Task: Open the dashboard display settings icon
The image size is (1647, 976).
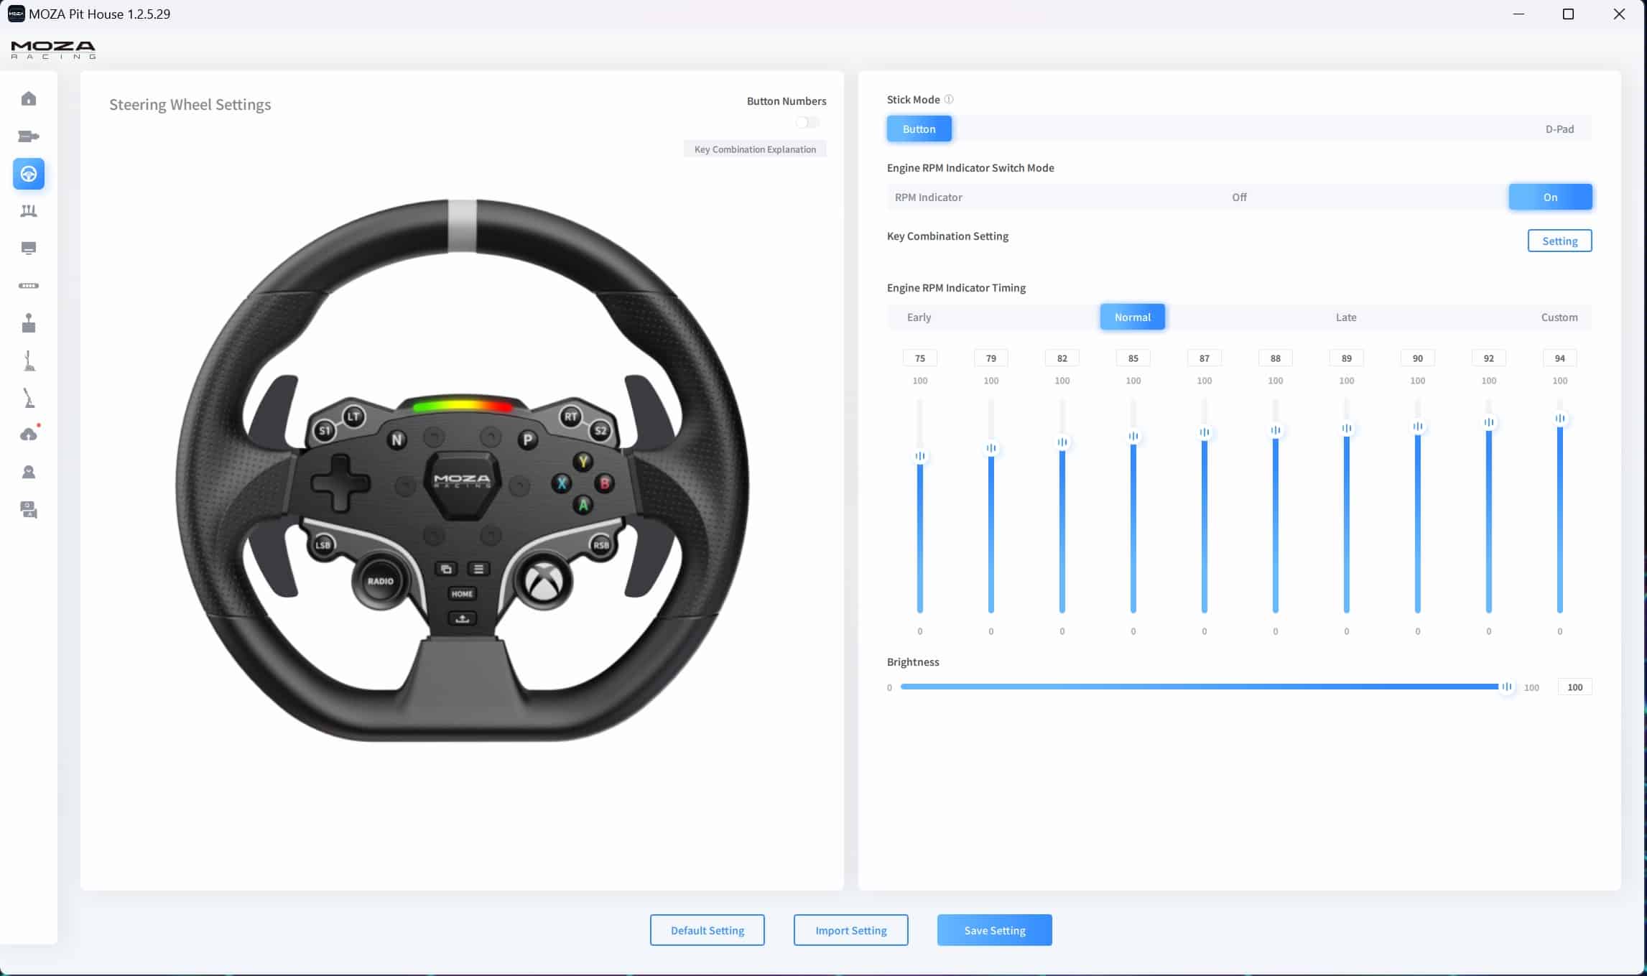Action: (x=29, y=248)
